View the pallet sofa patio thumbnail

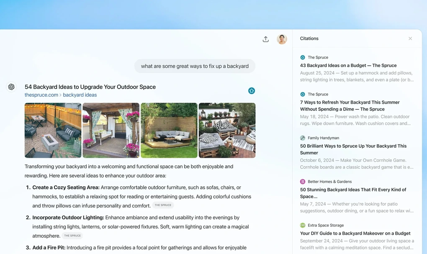coord(227,130)
